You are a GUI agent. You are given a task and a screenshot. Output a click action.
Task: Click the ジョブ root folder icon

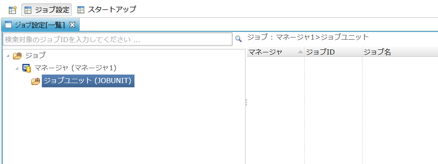pyautogui.click(x=18, y=56)
